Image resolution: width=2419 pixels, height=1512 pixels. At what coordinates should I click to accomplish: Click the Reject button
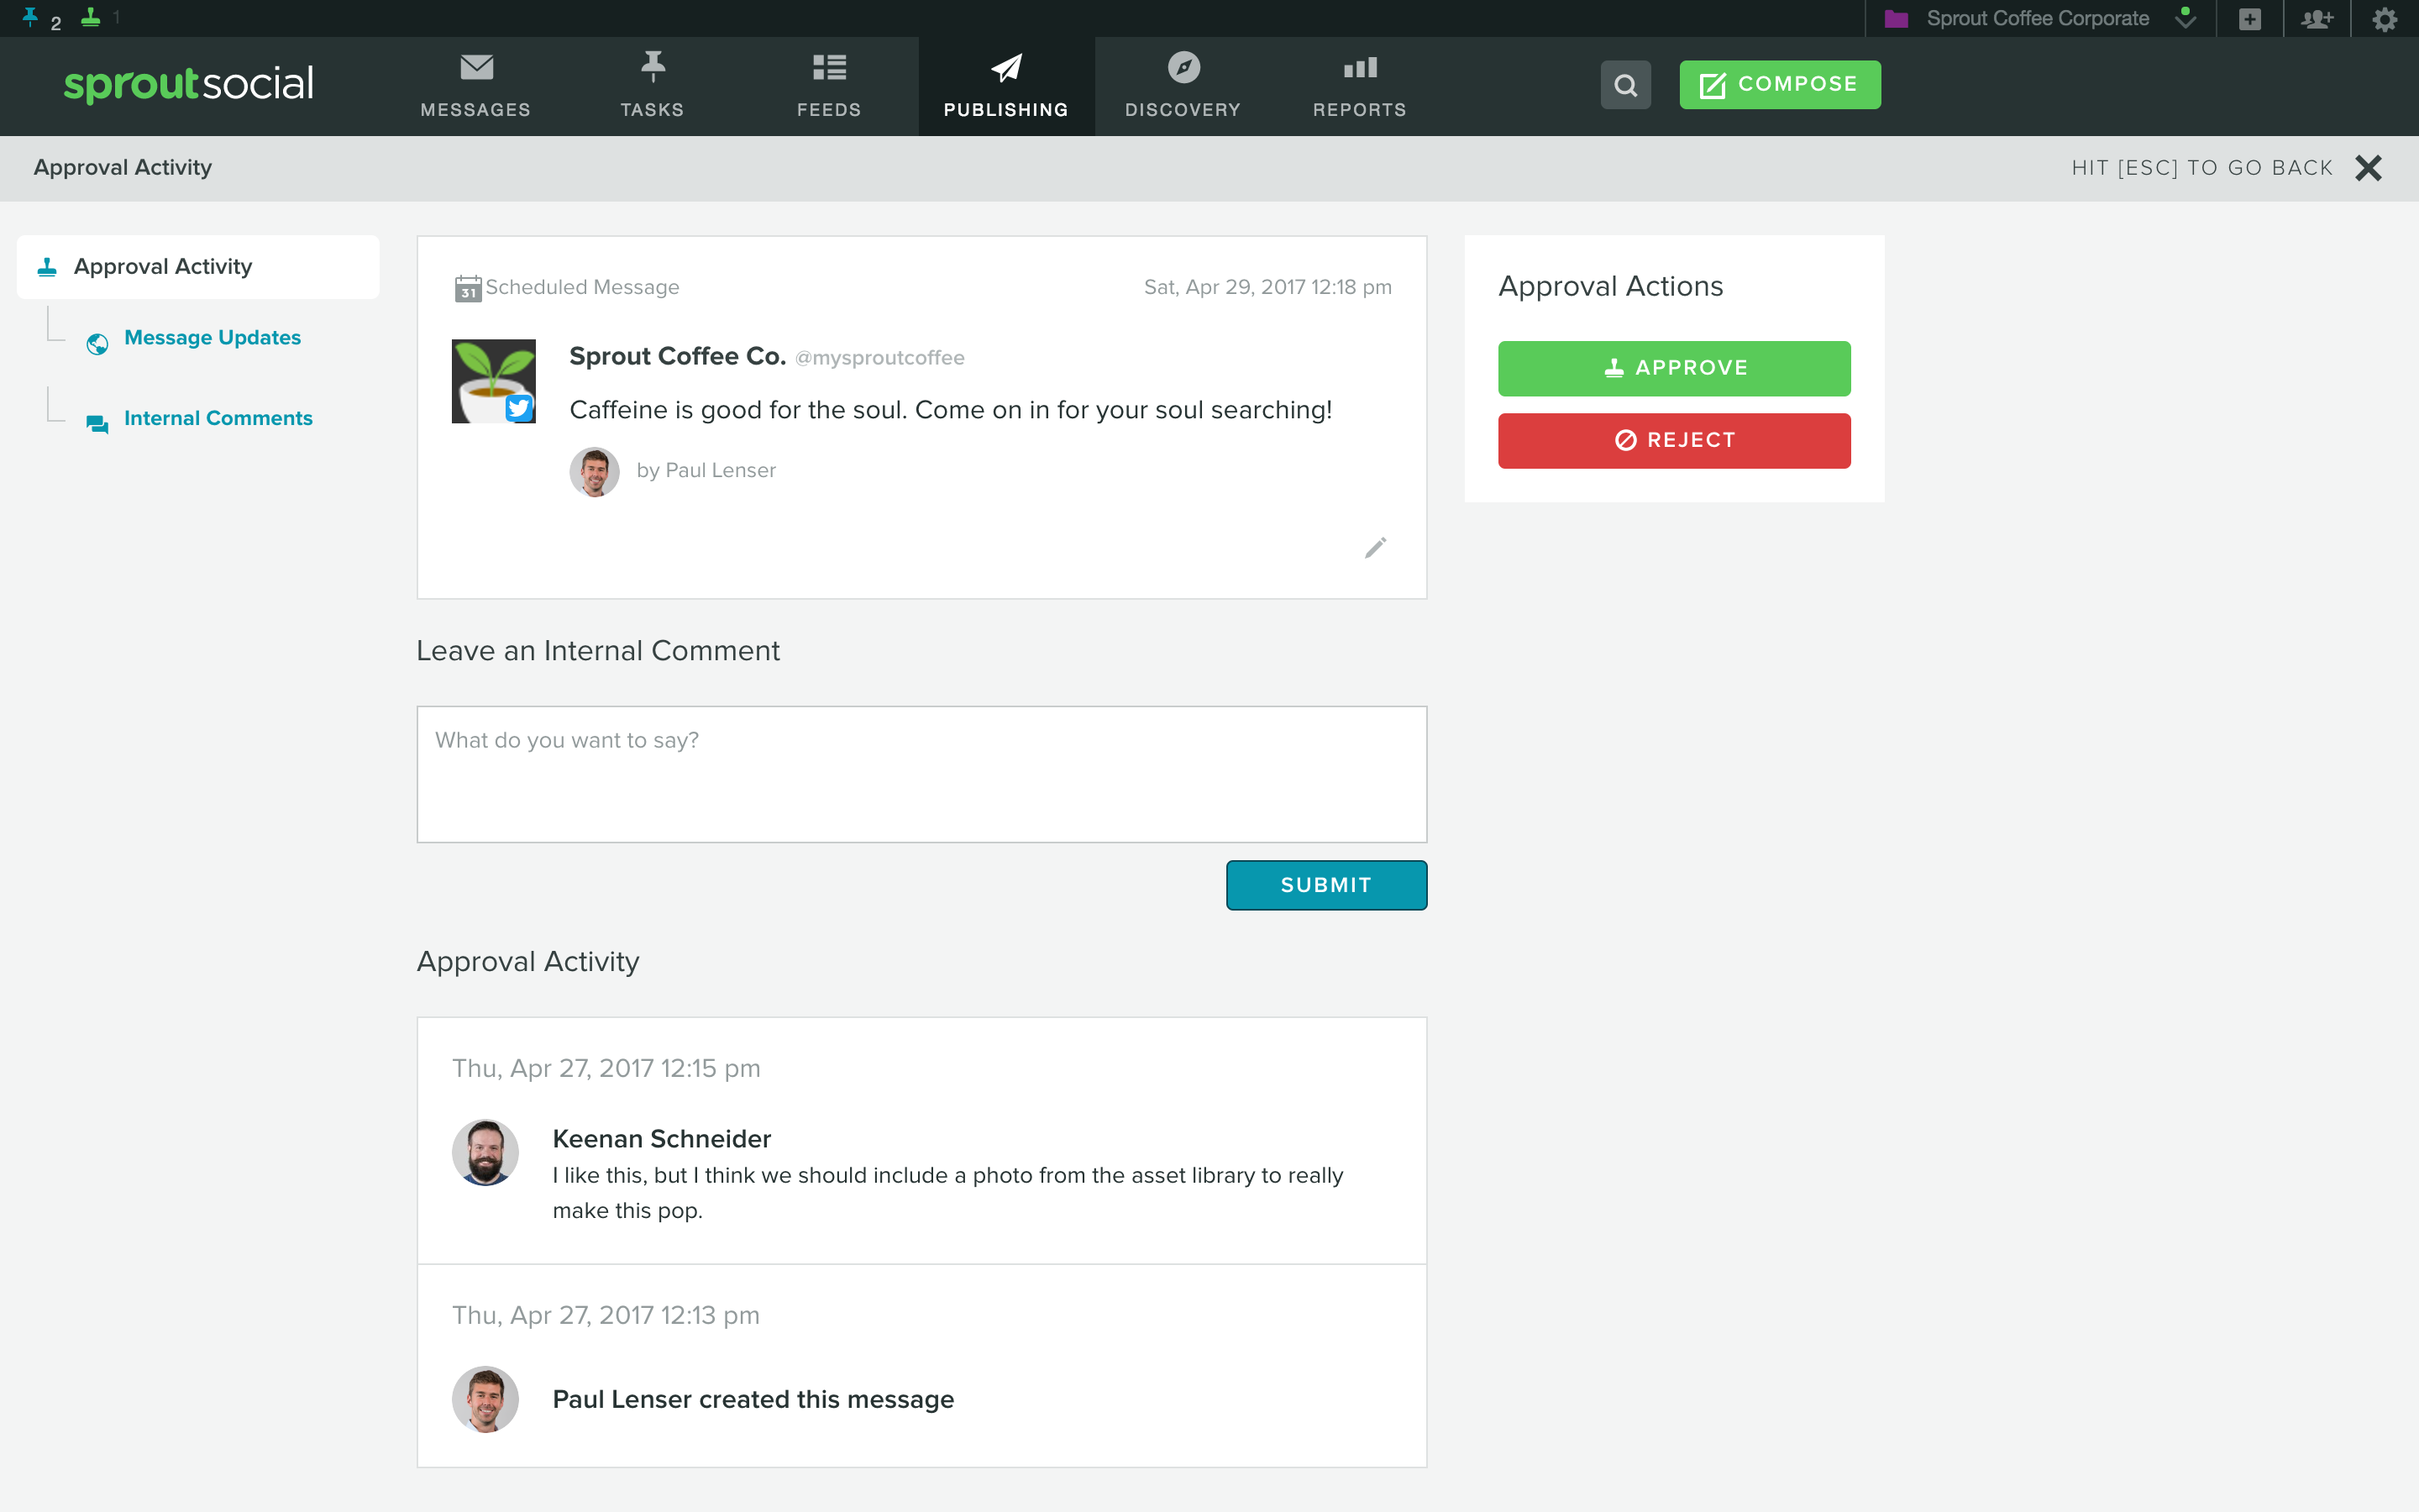click(x=1674, y=440)
